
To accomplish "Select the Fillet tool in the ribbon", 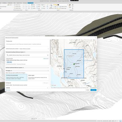I will tap(43, 7).
